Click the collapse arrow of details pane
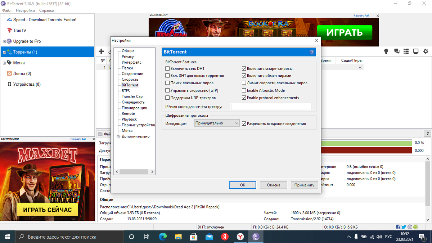This screenshot has height=243, width=432. click(427, 133)
